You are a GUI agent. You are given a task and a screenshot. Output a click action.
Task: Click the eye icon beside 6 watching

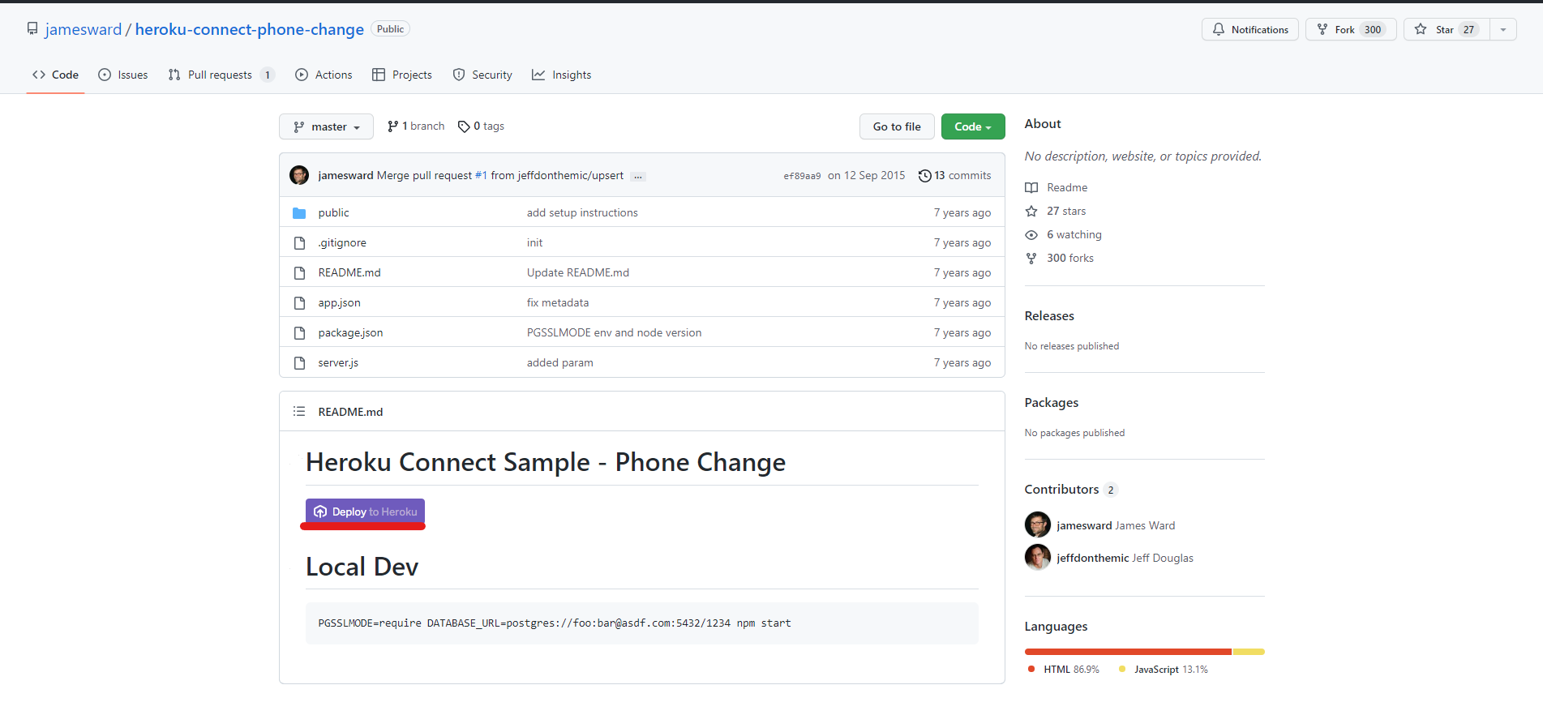pyautogui.click(x=1031, y=235)
